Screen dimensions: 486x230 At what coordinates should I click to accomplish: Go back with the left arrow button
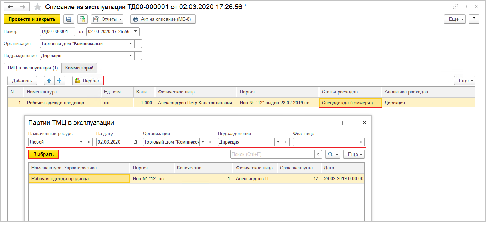point(10,7)
